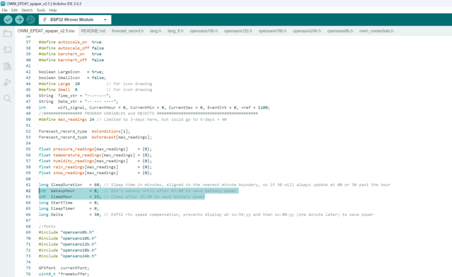Open the Search magnifier in sidebar
Screen dimensions: 452x277
point(7,98)
